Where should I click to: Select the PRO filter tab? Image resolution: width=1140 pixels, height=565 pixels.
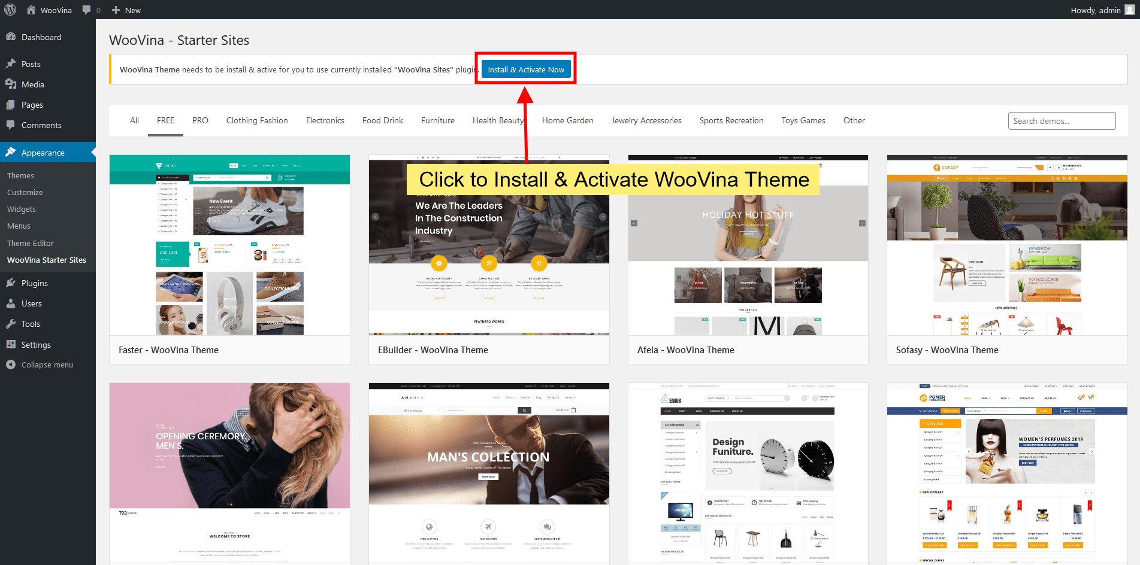[200, 120]
